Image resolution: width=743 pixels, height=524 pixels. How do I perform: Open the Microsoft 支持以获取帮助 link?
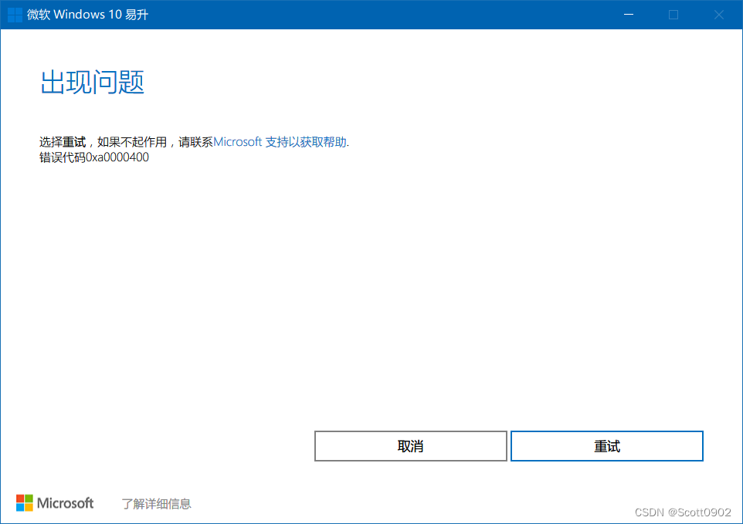tap(280, 142)
